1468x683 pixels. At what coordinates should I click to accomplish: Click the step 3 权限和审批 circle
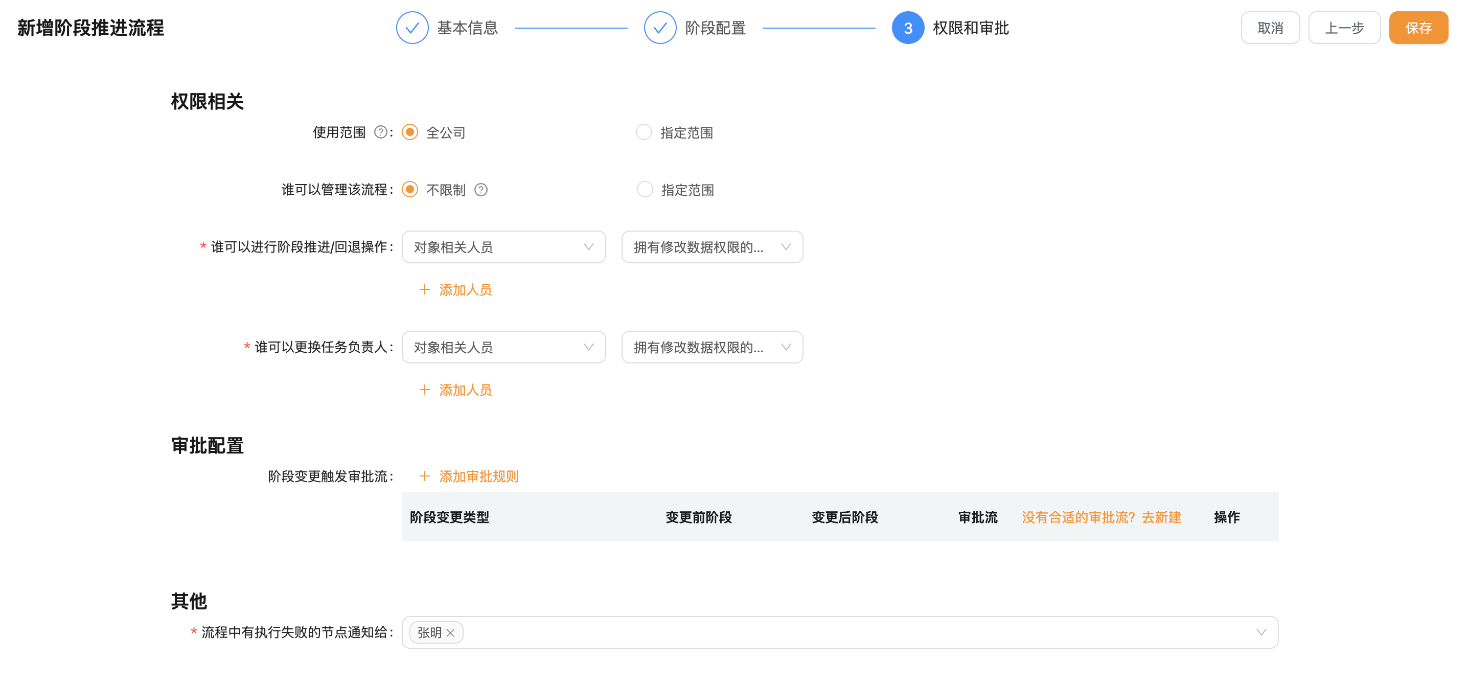(x=907, y=28)
